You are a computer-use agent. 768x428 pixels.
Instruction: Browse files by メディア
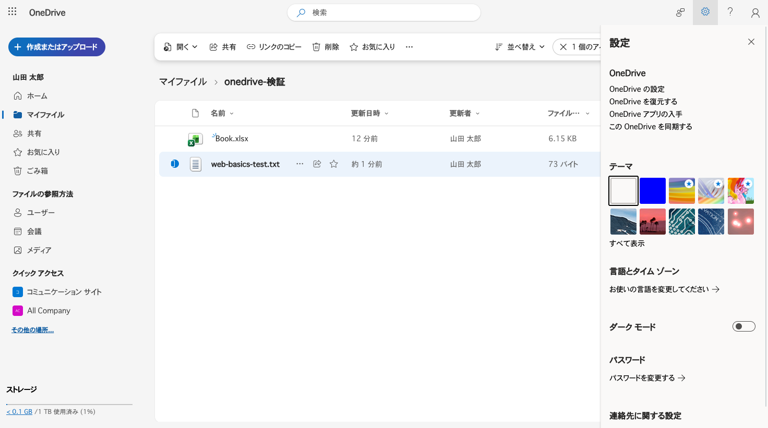click(32, 250)
